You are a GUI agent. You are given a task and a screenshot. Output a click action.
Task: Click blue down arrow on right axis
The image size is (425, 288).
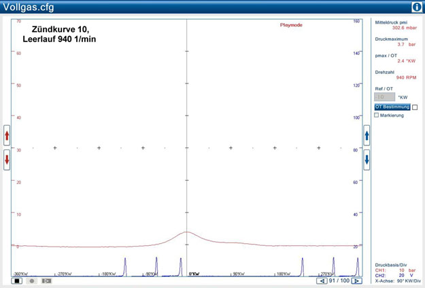coord(367,160)
